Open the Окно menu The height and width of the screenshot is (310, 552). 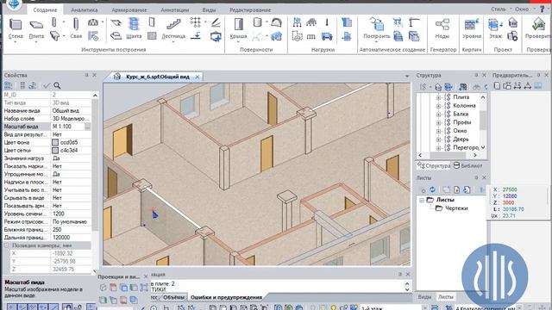coord(524,9)
